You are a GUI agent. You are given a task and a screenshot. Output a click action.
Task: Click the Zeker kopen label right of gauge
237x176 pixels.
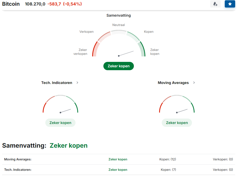pyautogui.click(x=155, y=52)
